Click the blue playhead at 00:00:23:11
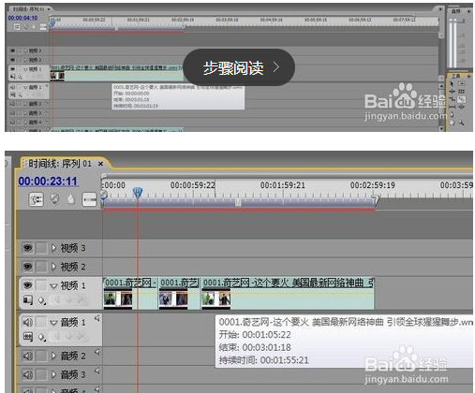This screenshot has width=475, height=393. [138, 193]
